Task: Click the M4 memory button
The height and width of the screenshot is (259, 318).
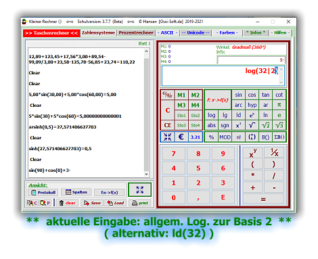Action: pos(196,105)
